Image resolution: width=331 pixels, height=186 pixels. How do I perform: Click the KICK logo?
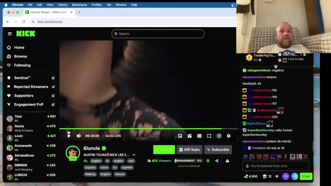click(26, 34)
